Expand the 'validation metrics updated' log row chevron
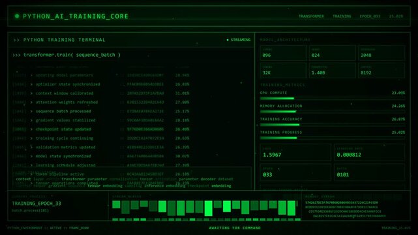 [x=31, y=148]
